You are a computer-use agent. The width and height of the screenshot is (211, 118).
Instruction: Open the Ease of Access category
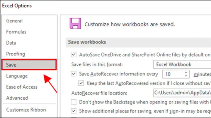[22, 87]
